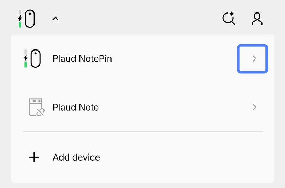
Task: Click the green battery level in the header
Action: 20,25
